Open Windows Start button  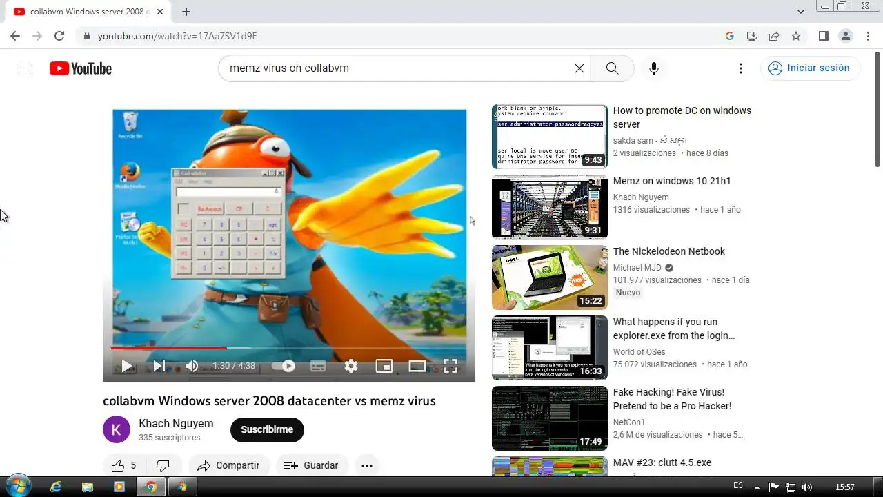(x=18, y=486)
